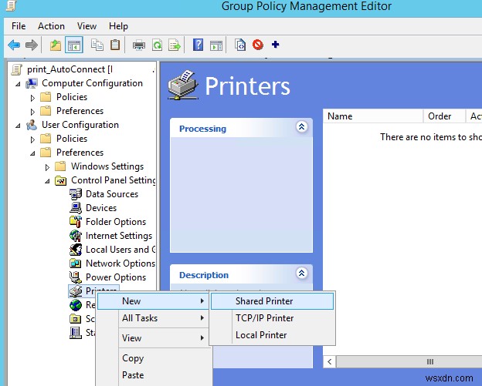This screenshot has height=386, width=482.
Task: Select print_AutoConnect root node
Action: point(70,69)
